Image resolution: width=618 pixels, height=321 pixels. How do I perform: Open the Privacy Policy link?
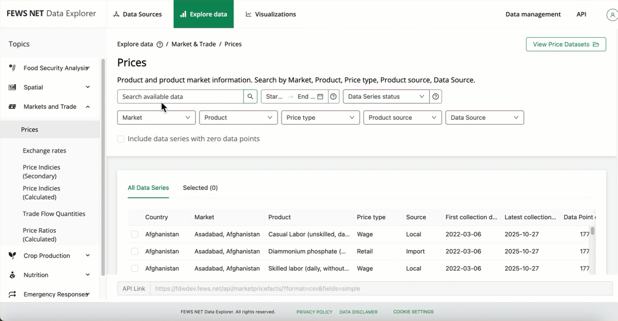(314, 312)
